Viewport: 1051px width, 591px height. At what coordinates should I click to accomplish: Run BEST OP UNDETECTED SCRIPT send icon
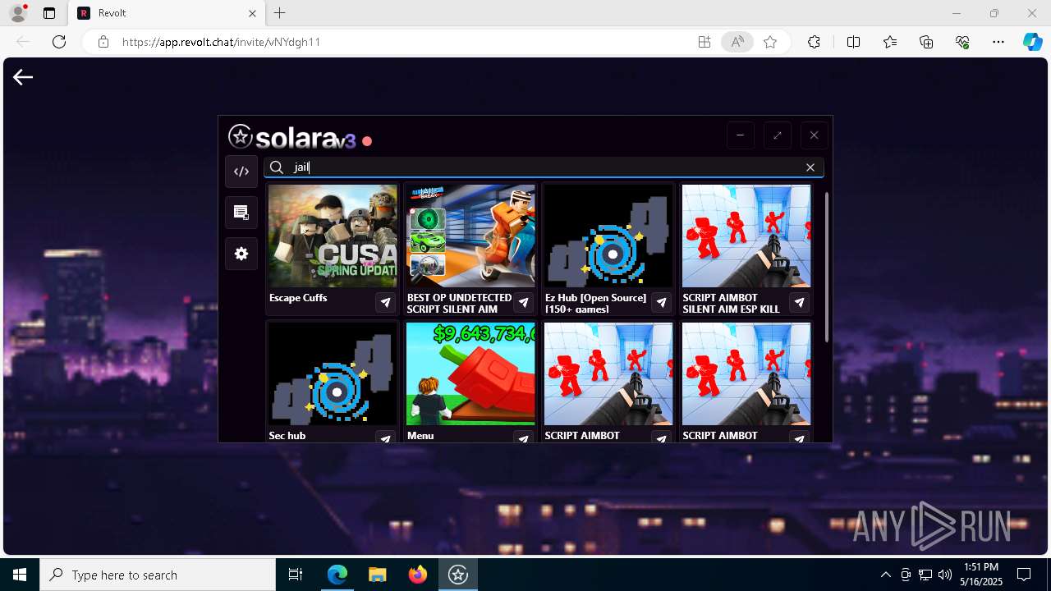[523, 303]
